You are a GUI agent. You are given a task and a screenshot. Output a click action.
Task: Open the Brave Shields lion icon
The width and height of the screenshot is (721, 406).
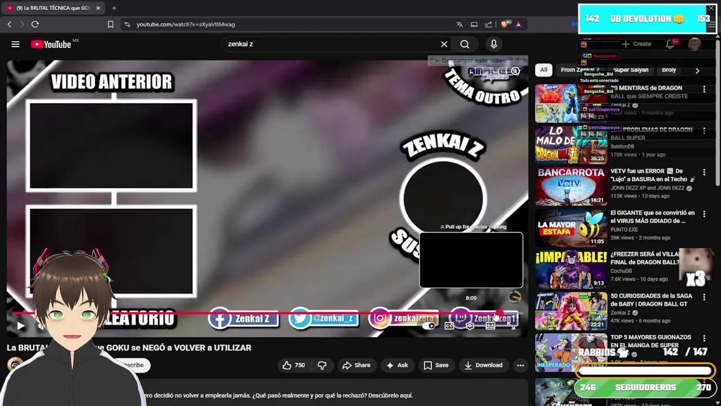[504, 24]
